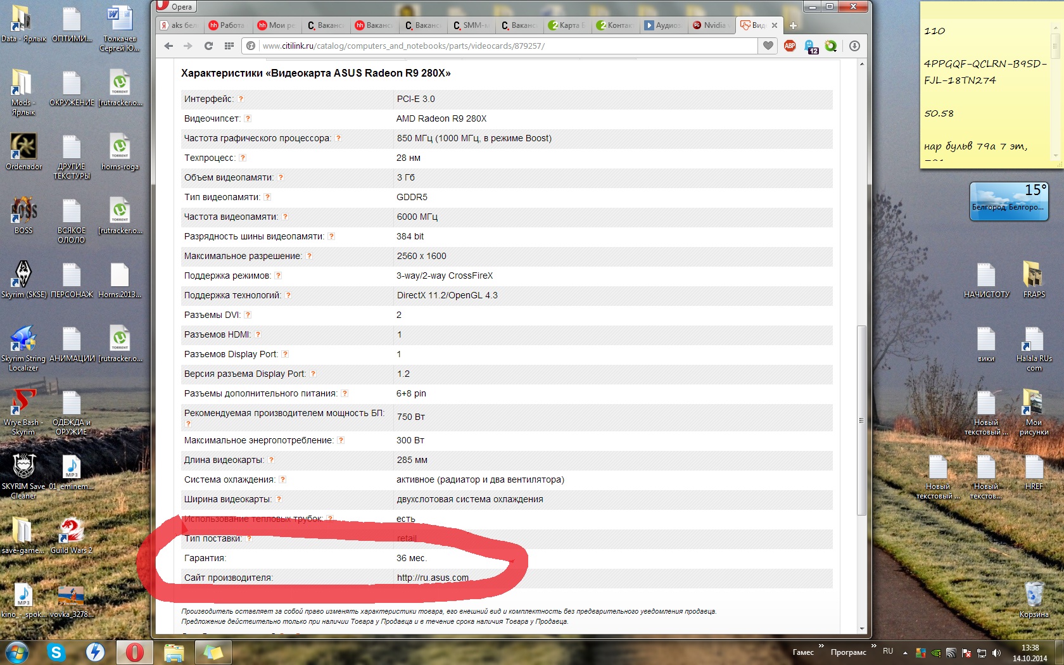The width and height of the screenshot is (1064, 665).
Task: Open help icon for Тип видеопамяти
Action: coord(267,197)
